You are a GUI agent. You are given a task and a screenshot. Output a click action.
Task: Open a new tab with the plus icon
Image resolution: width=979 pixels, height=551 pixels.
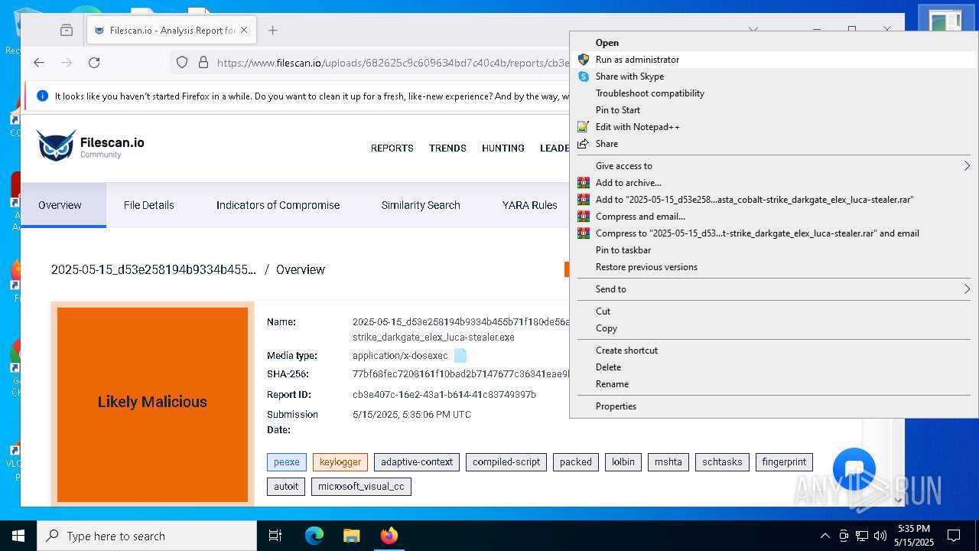click(272, 31)
